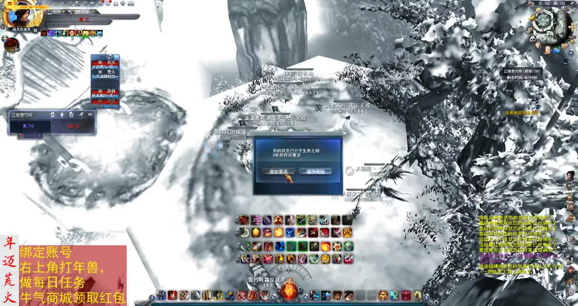
Task: Use the skill showing cooldown 43 in the top row
Action: (290, 220)
